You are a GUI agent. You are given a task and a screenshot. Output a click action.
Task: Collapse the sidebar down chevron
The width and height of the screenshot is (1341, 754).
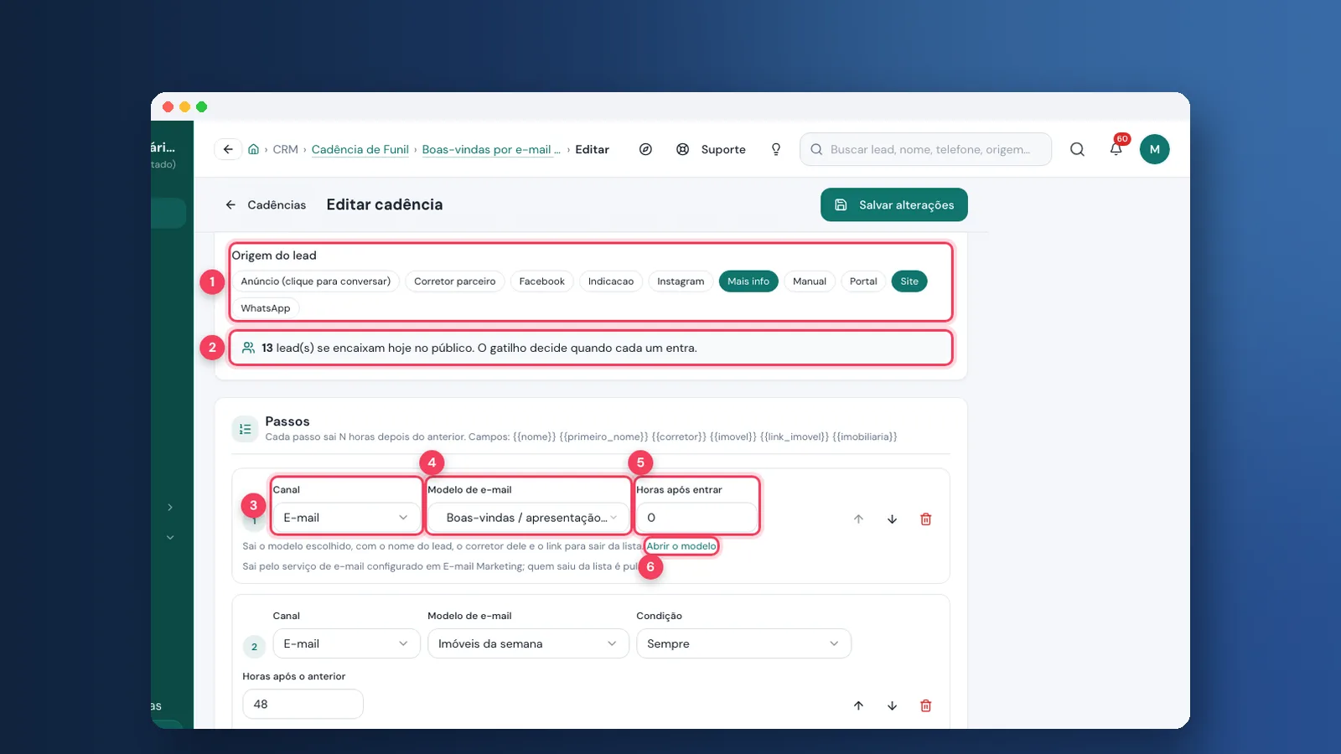tap(170, 538)
